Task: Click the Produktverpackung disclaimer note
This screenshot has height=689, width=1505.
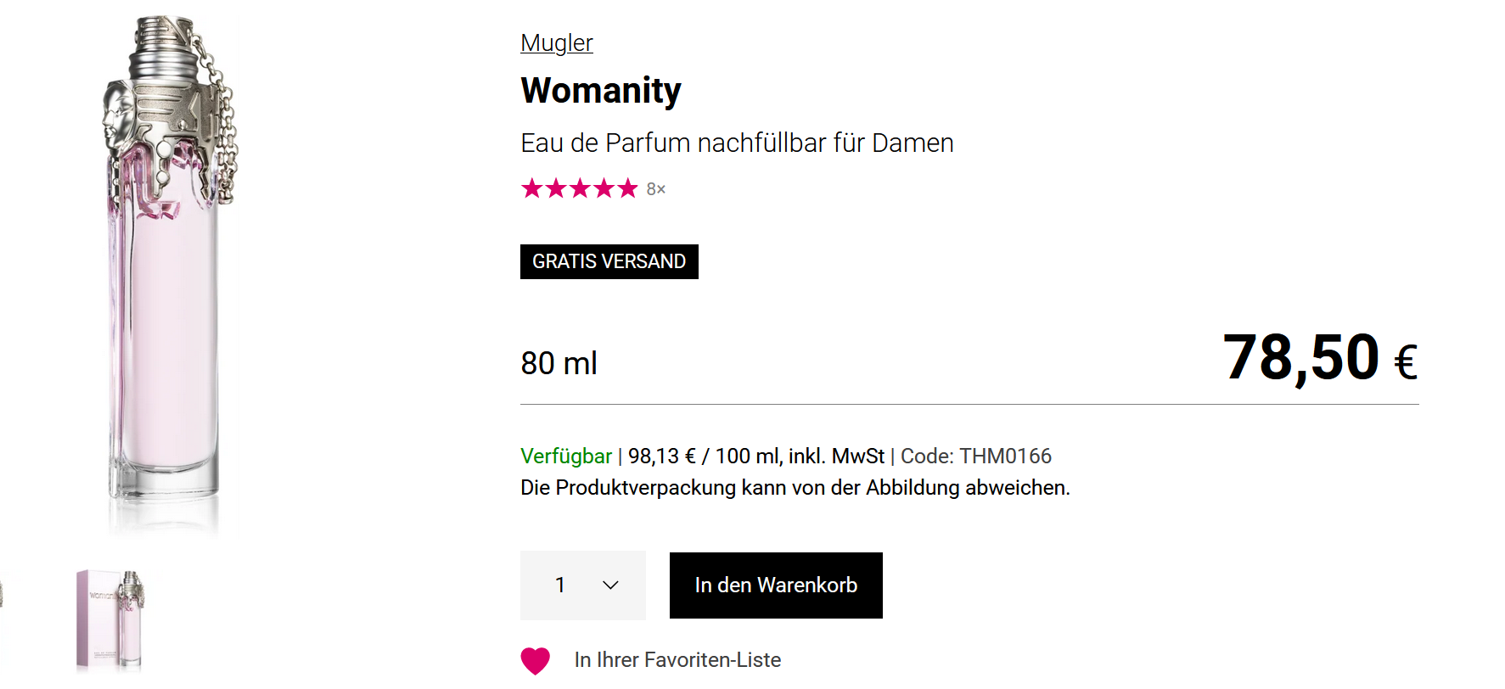Action: pos(795,488)
